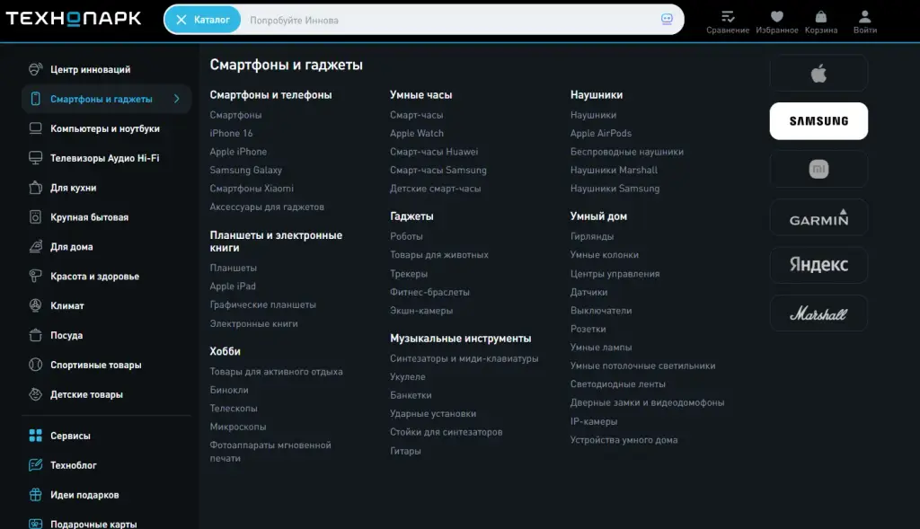Select the Apple brand logo tile

[x=818, y=74]
